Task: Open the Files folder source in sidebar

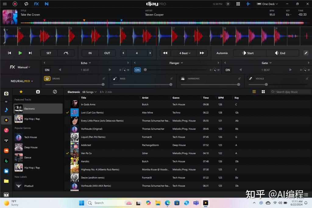Action: (6, 181)
